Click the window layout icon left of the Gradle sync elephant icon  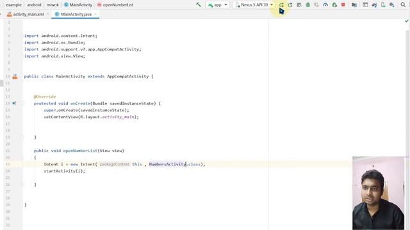click(x=365, y=4)
